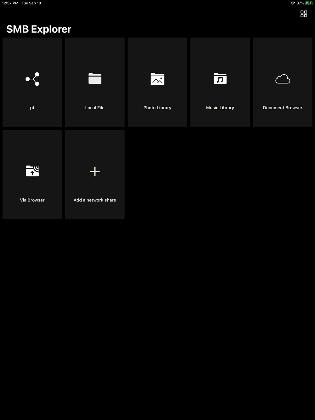This screenshot has width=315, height=420.
Task: Open the pt network share icon
Action: click(32, 79)
